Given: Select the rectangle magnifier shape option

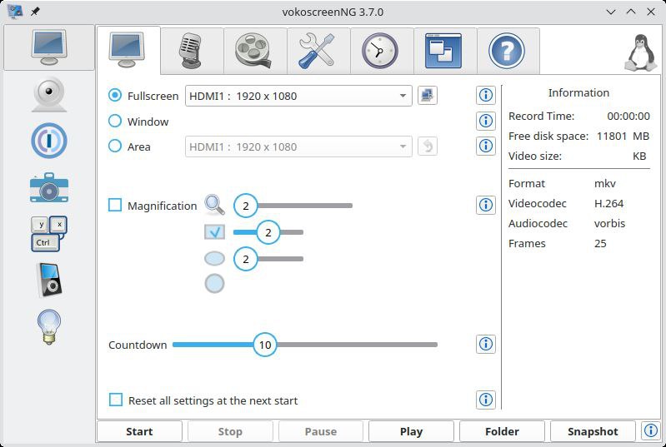Looking at the screenshot, I should coord(214,233).
